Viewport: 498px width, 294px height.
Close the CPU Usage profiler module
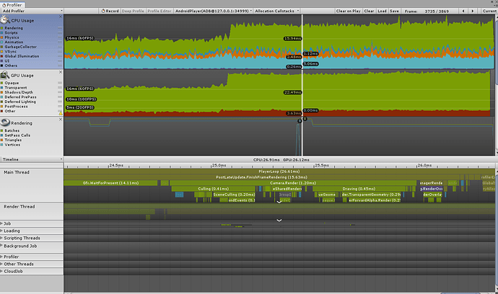(61, 17)
